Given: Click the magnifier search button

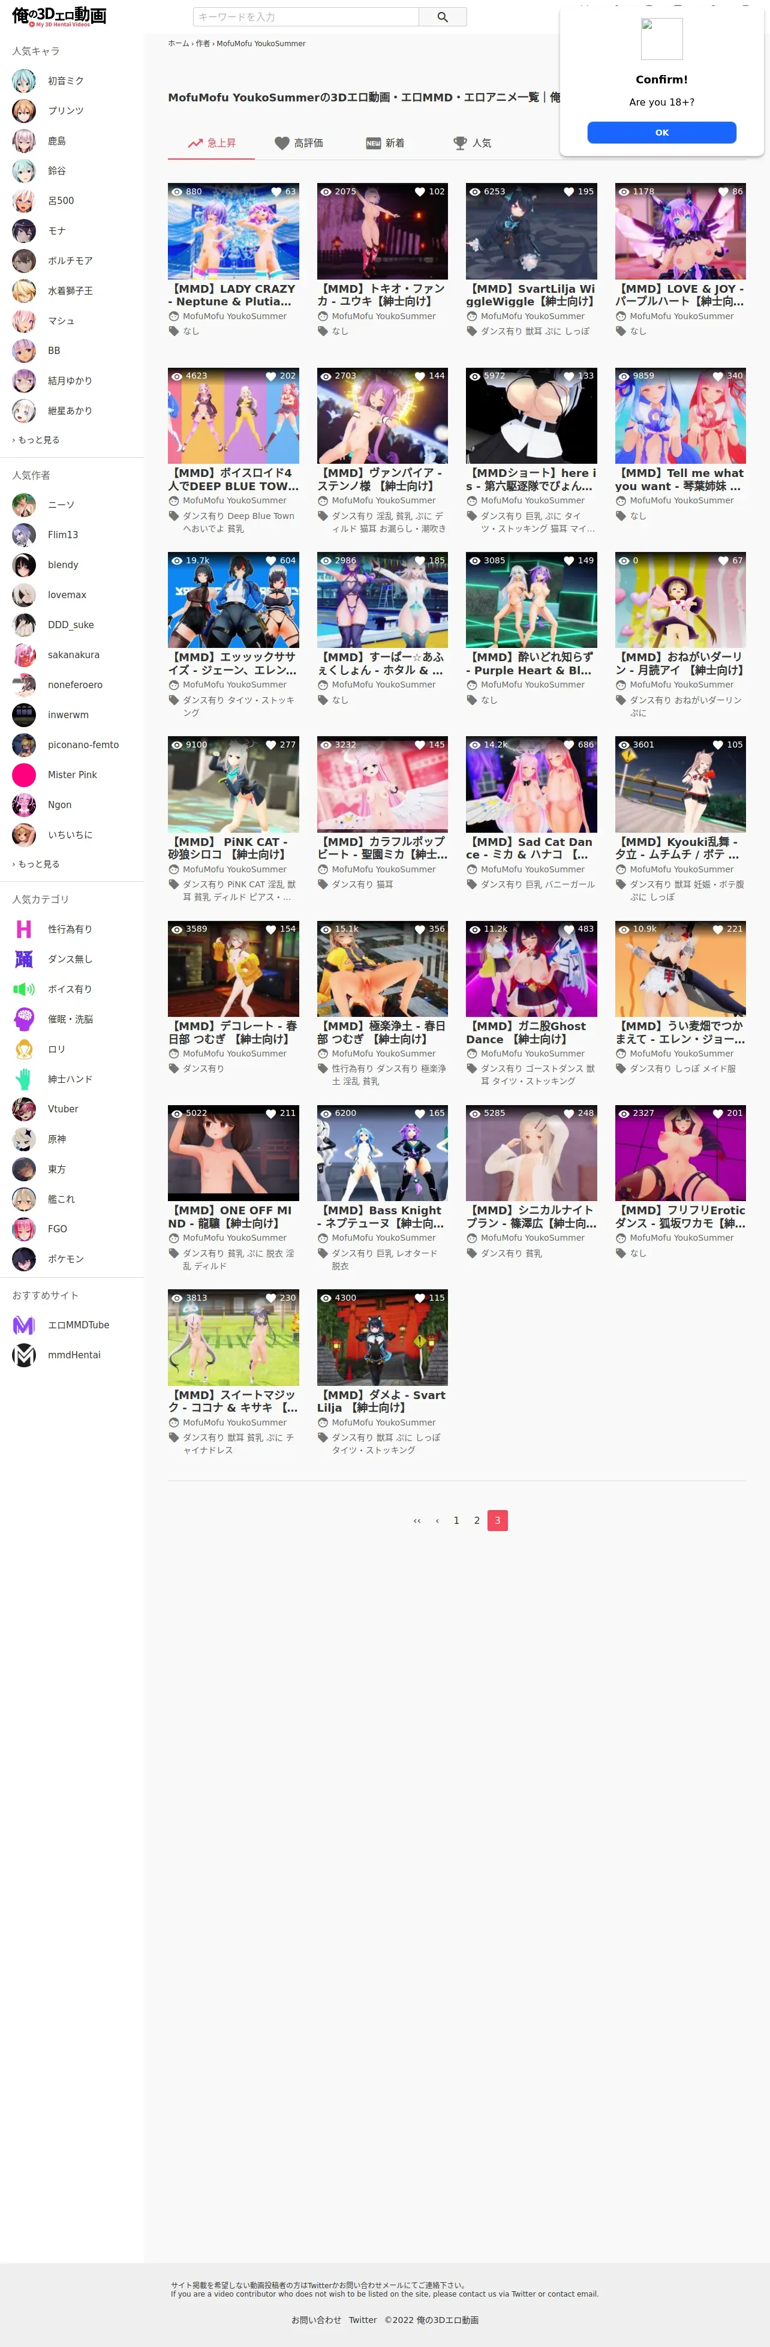Looking at the screenshot, I should click(x=442, y=16).
